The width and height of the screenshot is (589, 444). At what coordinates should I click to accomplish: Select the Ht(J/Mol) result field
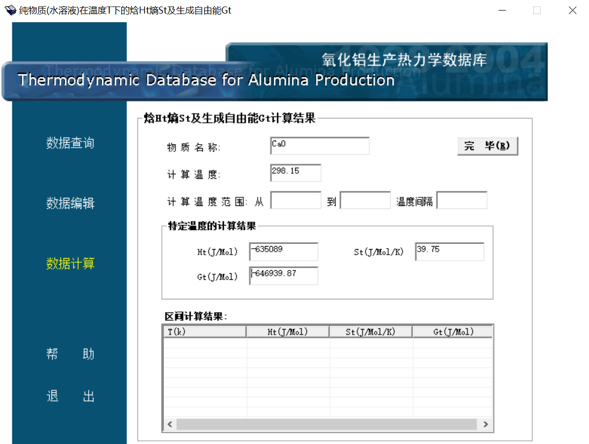click(284, 252)
